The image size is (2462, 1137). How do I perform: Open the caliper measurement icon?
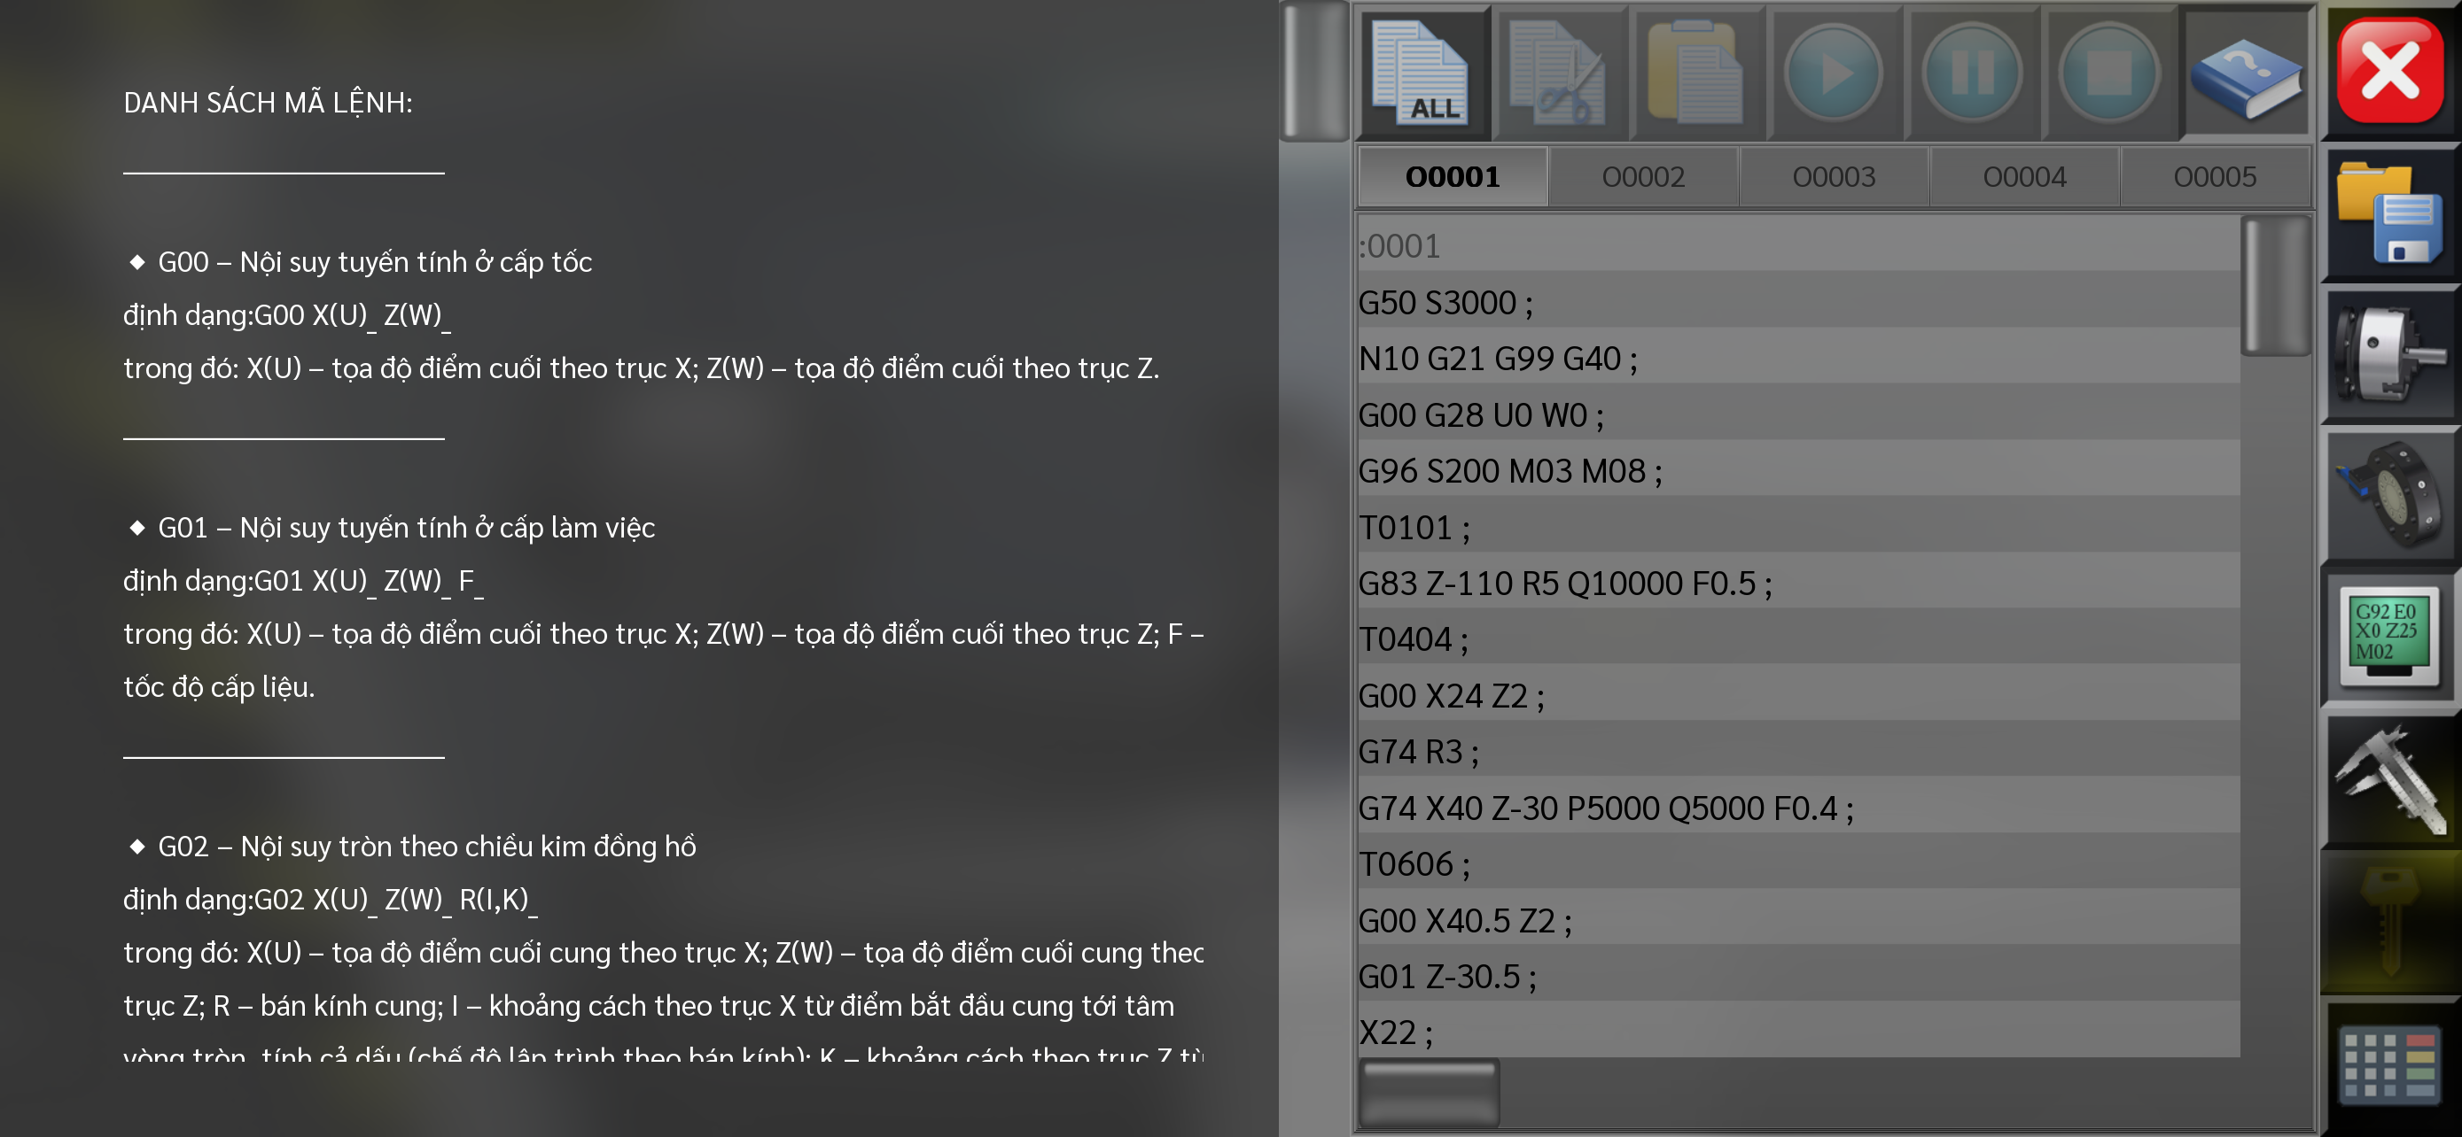(x=2391, y=779)
